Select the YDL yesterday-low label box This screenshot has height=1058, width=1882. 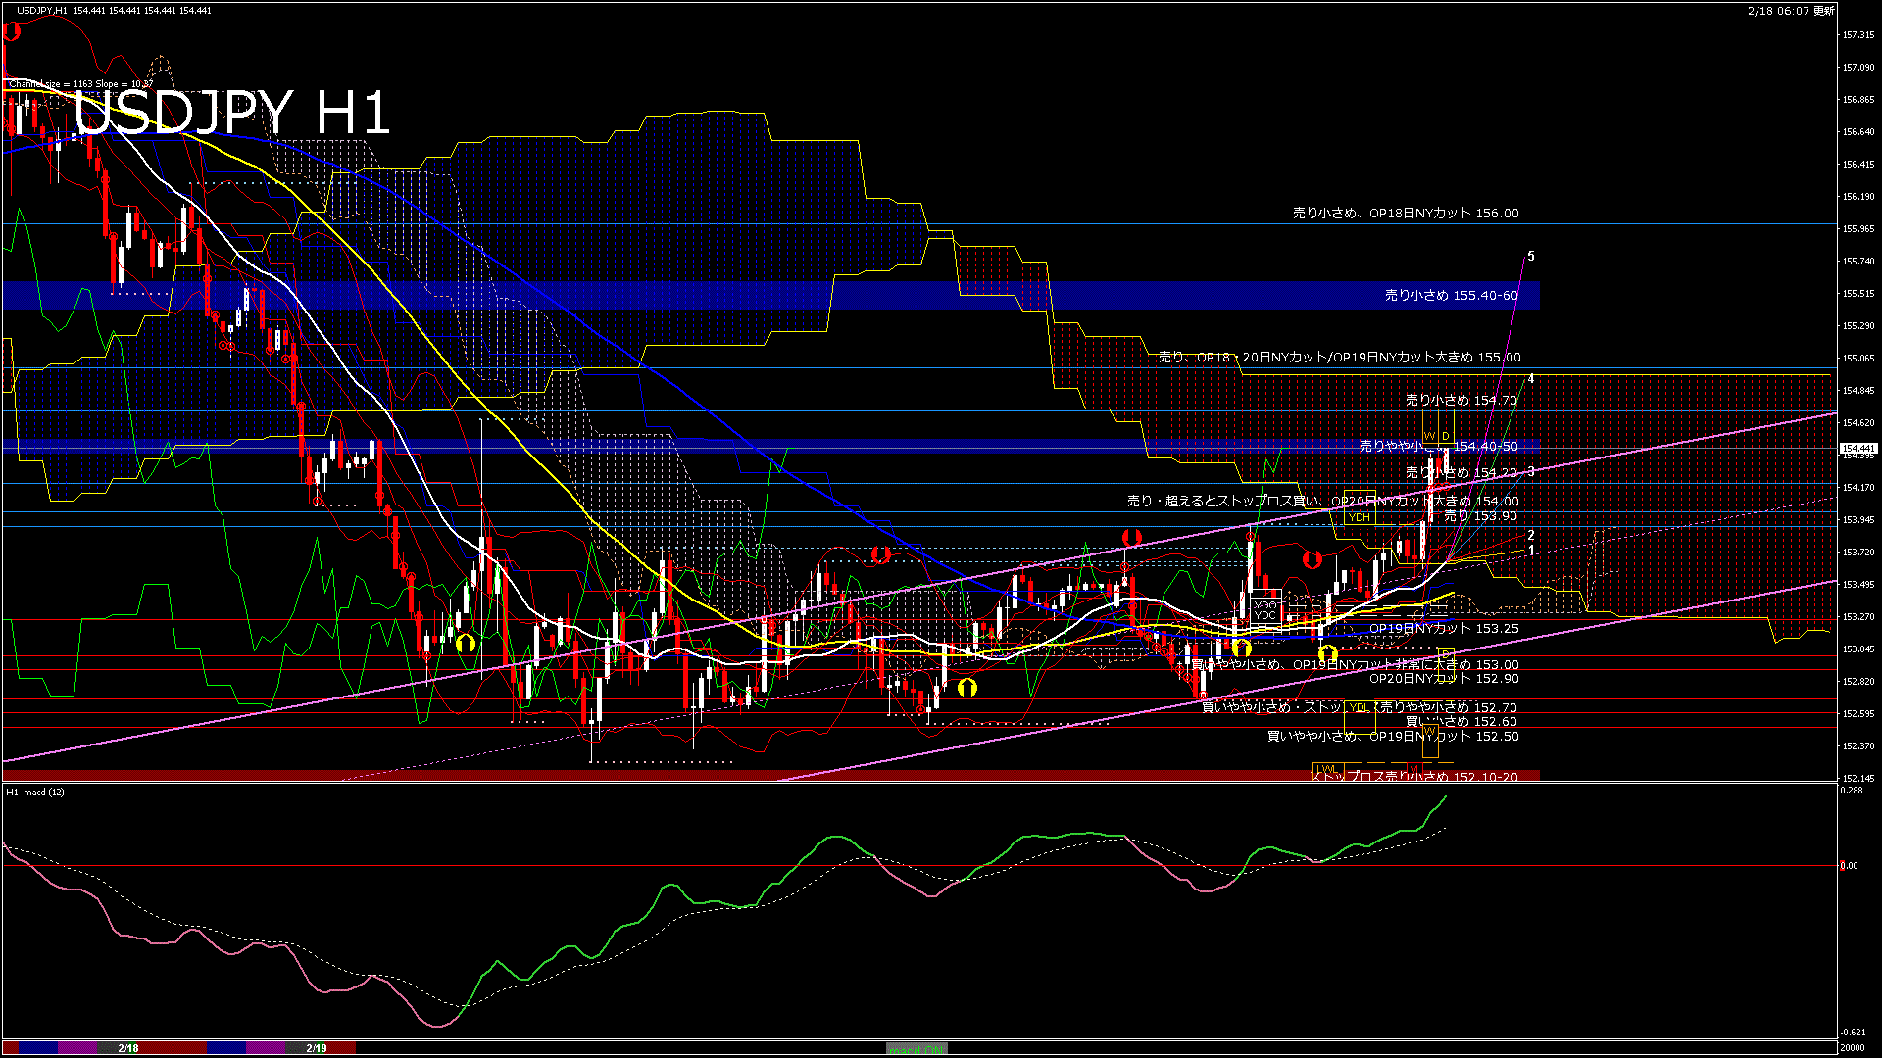coord(1358,707)
